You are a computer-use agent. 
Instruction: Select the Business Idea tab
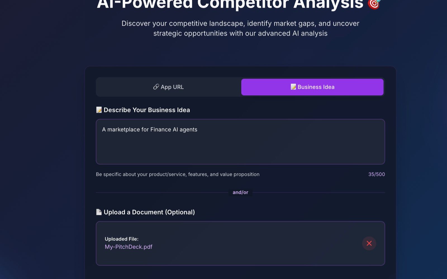point(313,87)
